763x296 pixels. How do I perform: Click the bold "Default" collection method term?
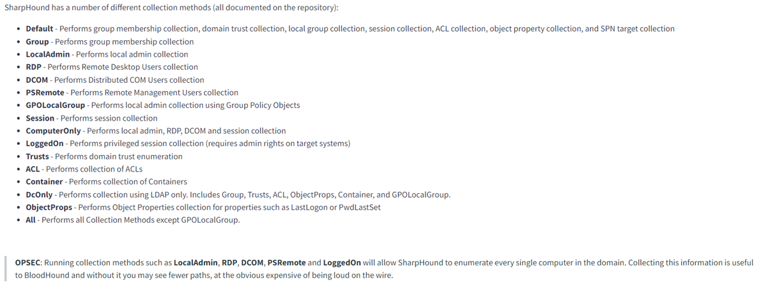coord(40,29)
